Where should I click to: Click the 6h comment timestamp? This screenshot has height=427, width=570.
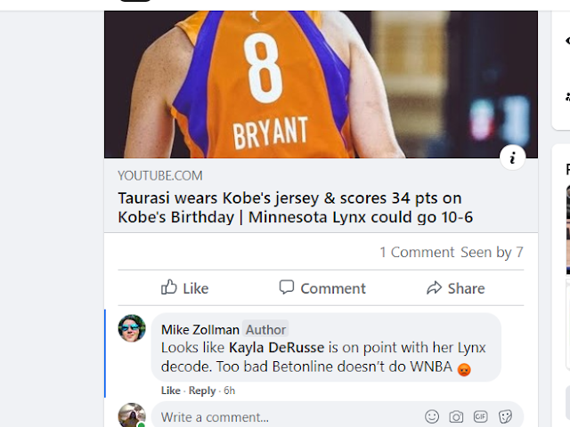coord(230,391)
